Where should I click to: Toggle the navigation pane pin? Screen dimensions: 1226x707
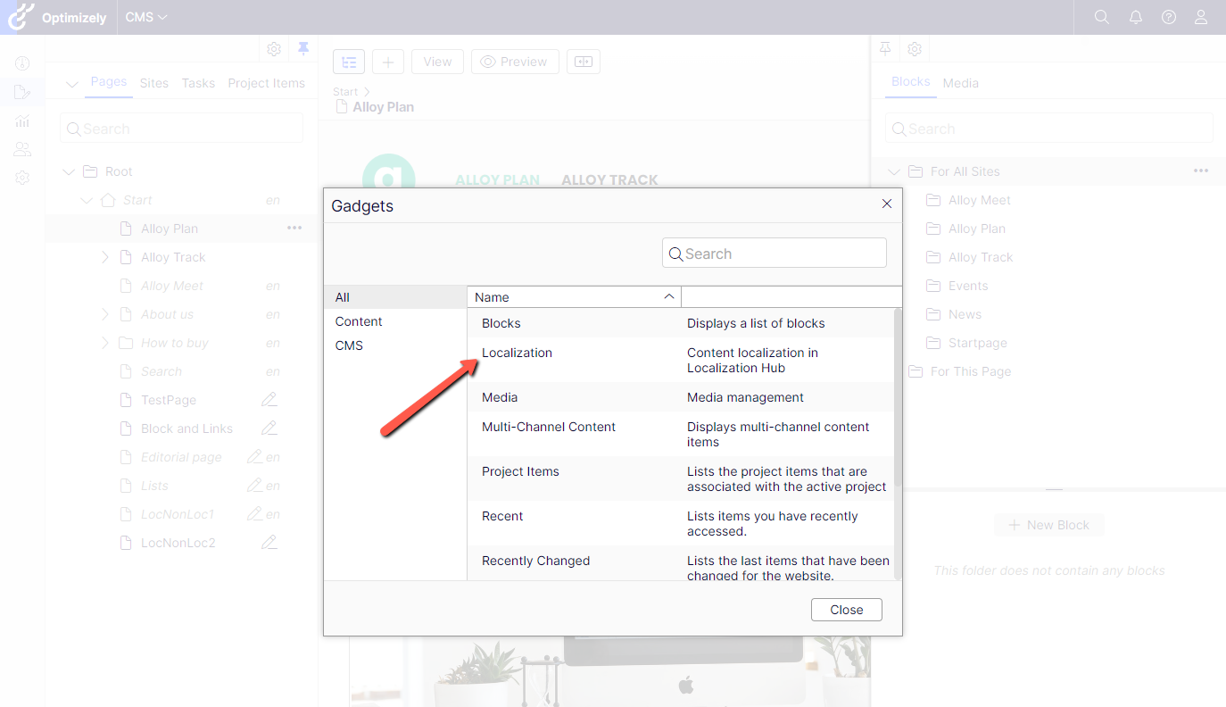303,48
